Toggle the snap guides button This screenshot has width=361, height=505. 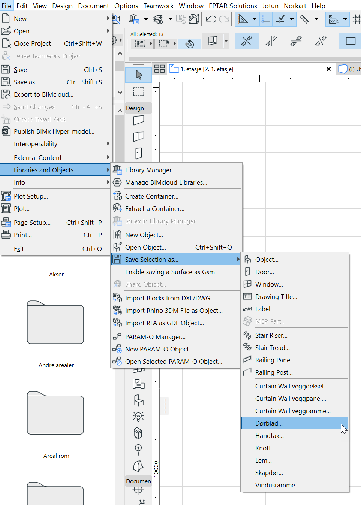[x=266, y=19]
